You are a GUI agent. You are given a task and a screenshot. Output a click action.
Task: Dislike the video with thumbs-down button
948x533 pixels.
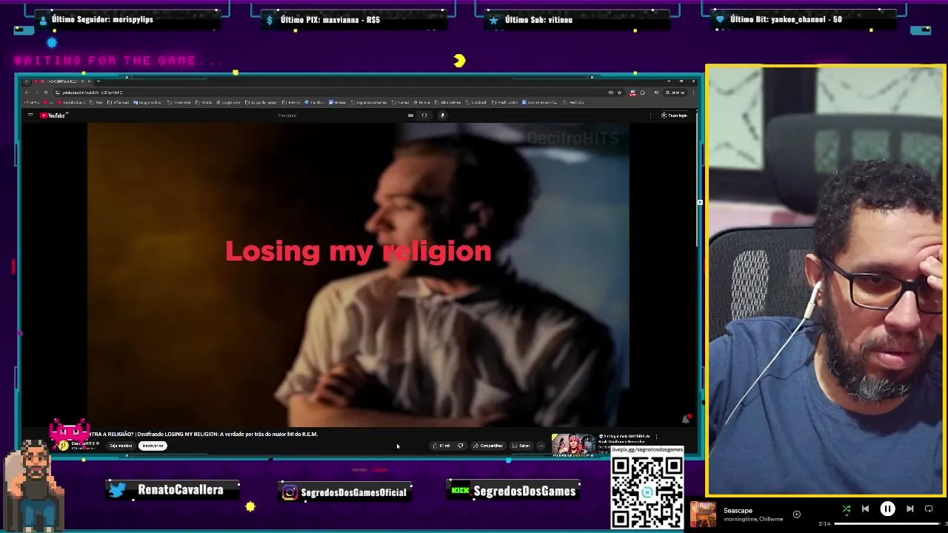[460, 446]
